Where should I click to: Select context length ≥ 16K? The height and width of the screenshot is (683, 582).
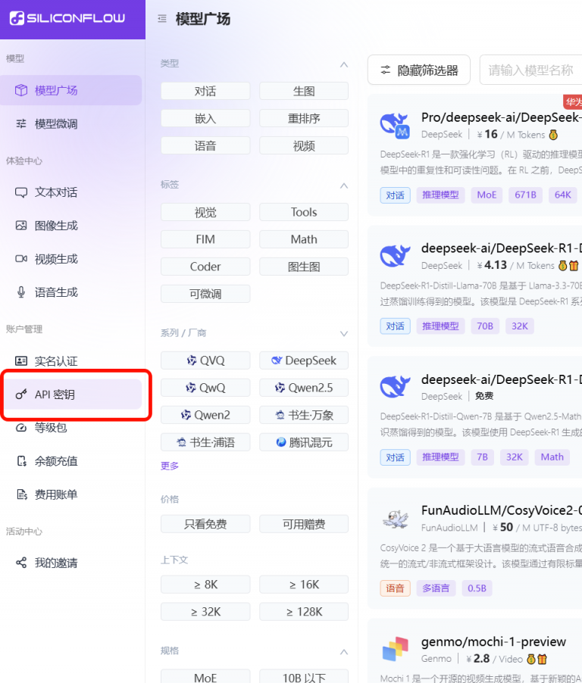(x=304, y=585)
